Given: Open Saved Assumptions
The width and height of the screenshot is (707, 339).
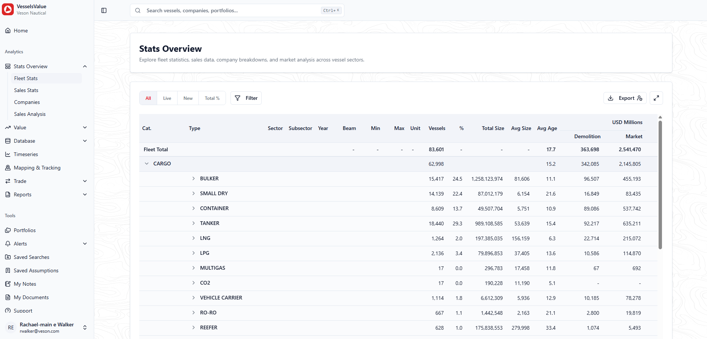Looking at the screenshot, I should point(36,270).
